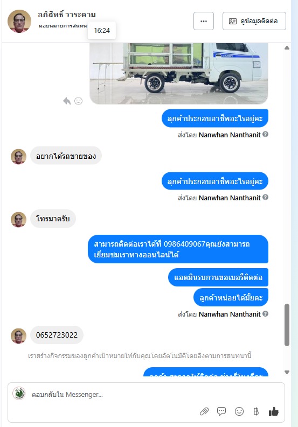Click help icon after second Nanwhan Nanthanit label
The width and height of the screenshot is (298, 427).
click(265, 197)
